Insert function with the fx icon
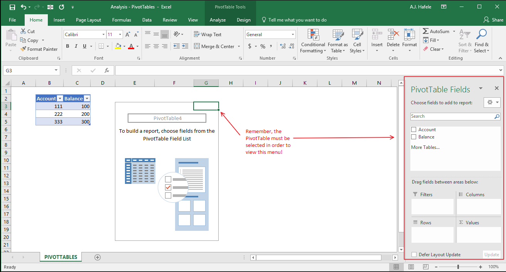 pyautogui.click(x=107, y=70)
